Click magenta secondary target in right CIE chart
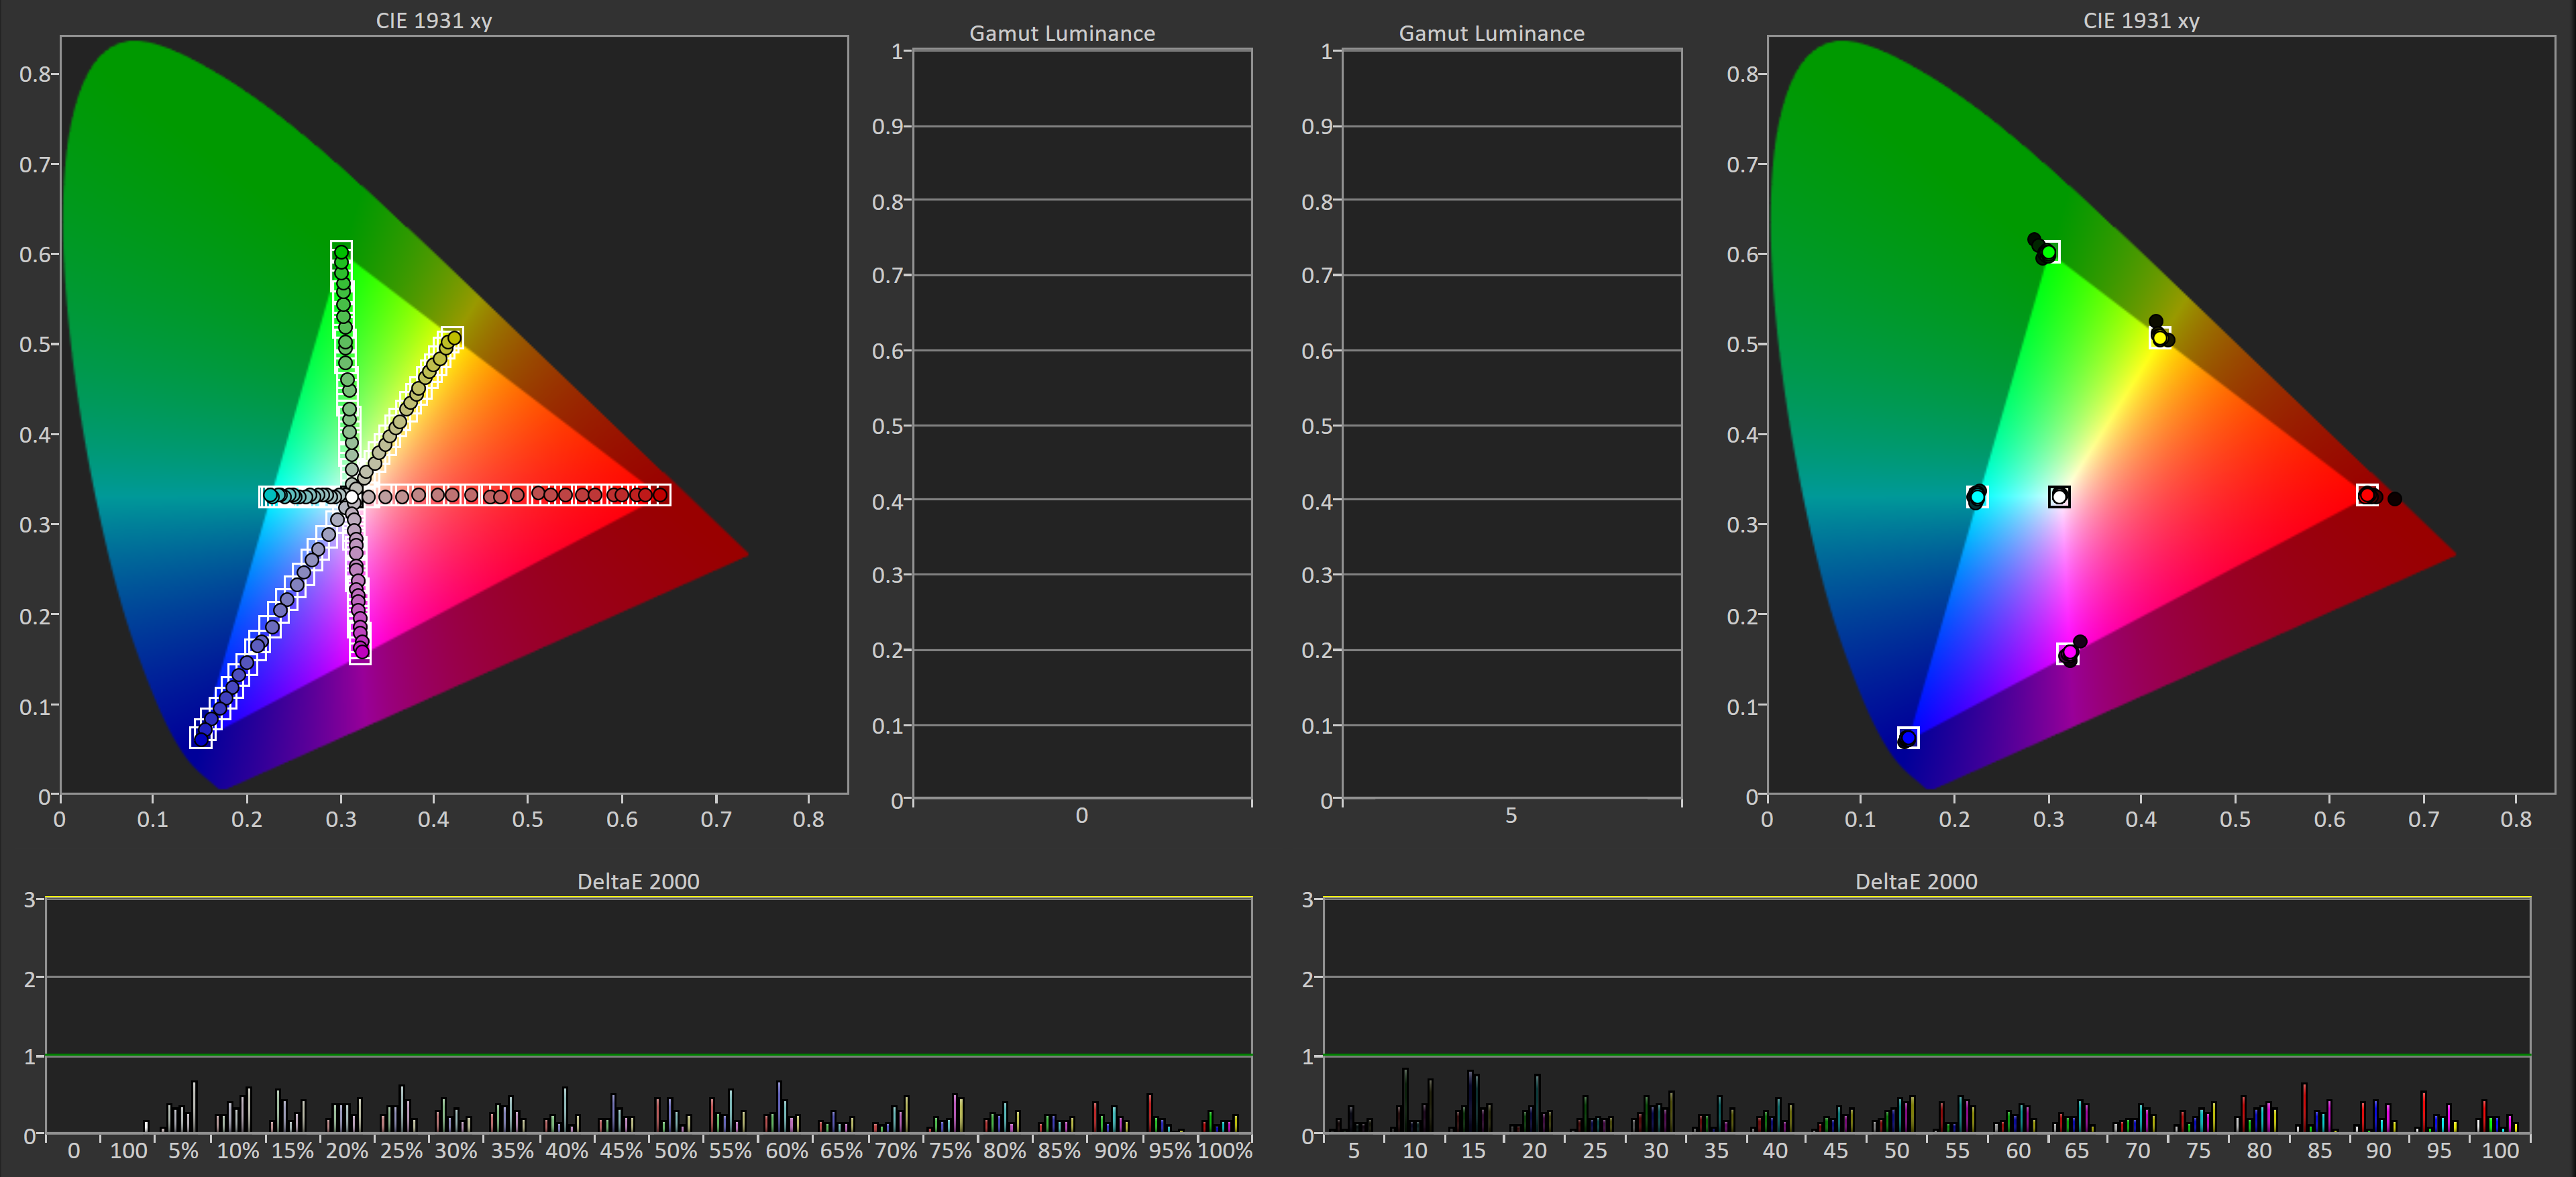 [2068, 653]
